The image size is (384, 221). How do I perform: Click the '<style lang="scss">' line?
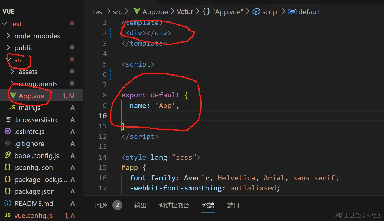click(161, 157)
